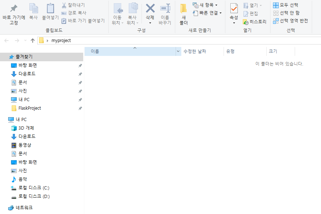Open pinned 문서 under 즐겨찾기
This screenshot has height=214, width=321.
pos(42,82)
